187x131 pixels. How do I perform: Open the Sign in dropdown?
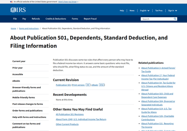click(173, 10)
